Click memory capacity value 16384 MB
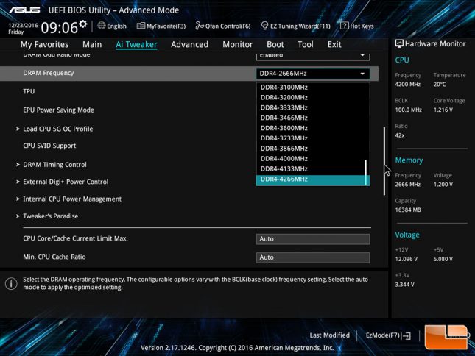Image resolution: width=475 pixels, height=356 pixels. click(408, 210)
